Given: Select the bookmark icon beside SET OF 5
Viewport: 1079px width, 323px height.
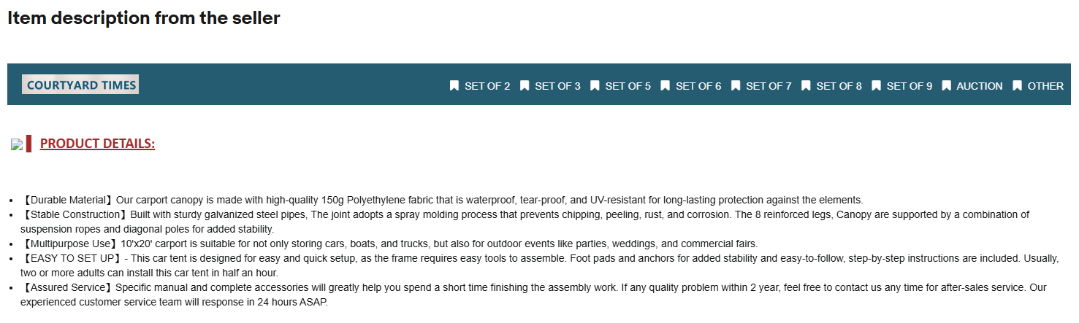Looking at the screenshot, I should click(x=595, y=86).
